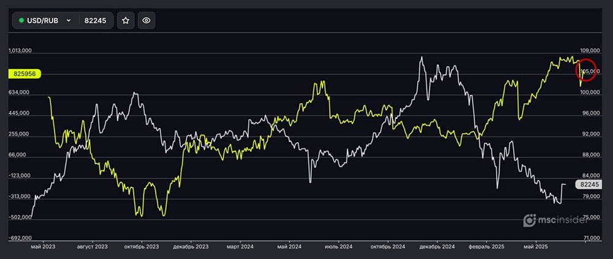Viewport: 613px width, 259px height.
Task: Click the white 82245 price tag on right axis
Action: (589, 184)
